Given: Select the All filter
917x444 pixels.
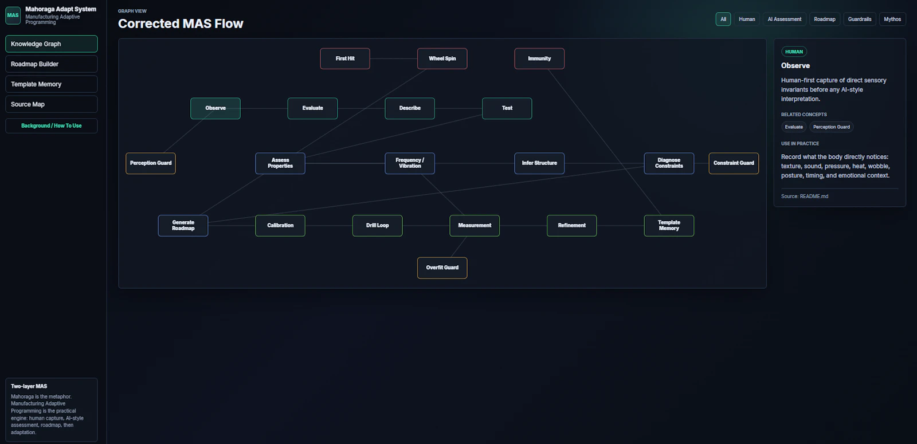Looking at the screenshot, I should [x=723, y=19].
